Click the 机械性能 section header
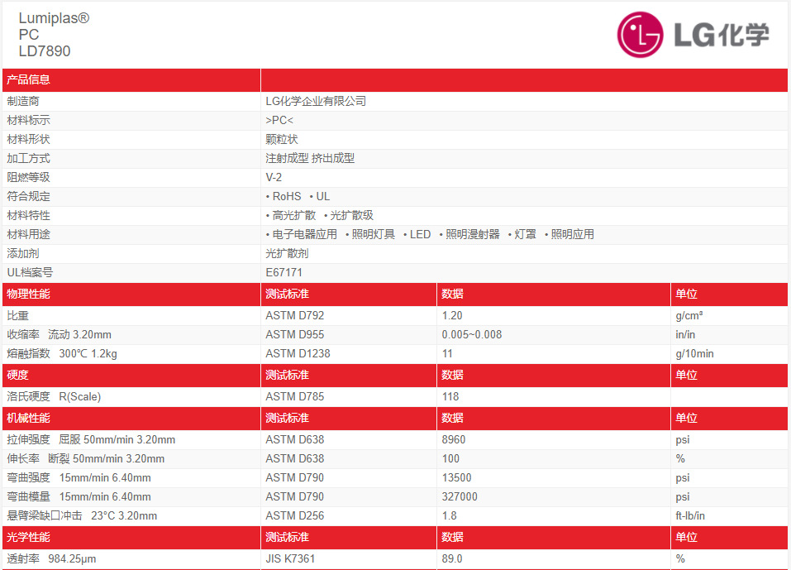 [x=29, y=418]
